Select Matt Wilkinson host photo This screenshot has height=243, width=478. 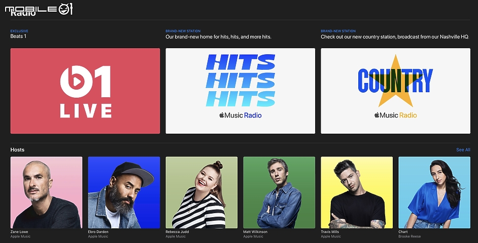click(x=279, y=192)
